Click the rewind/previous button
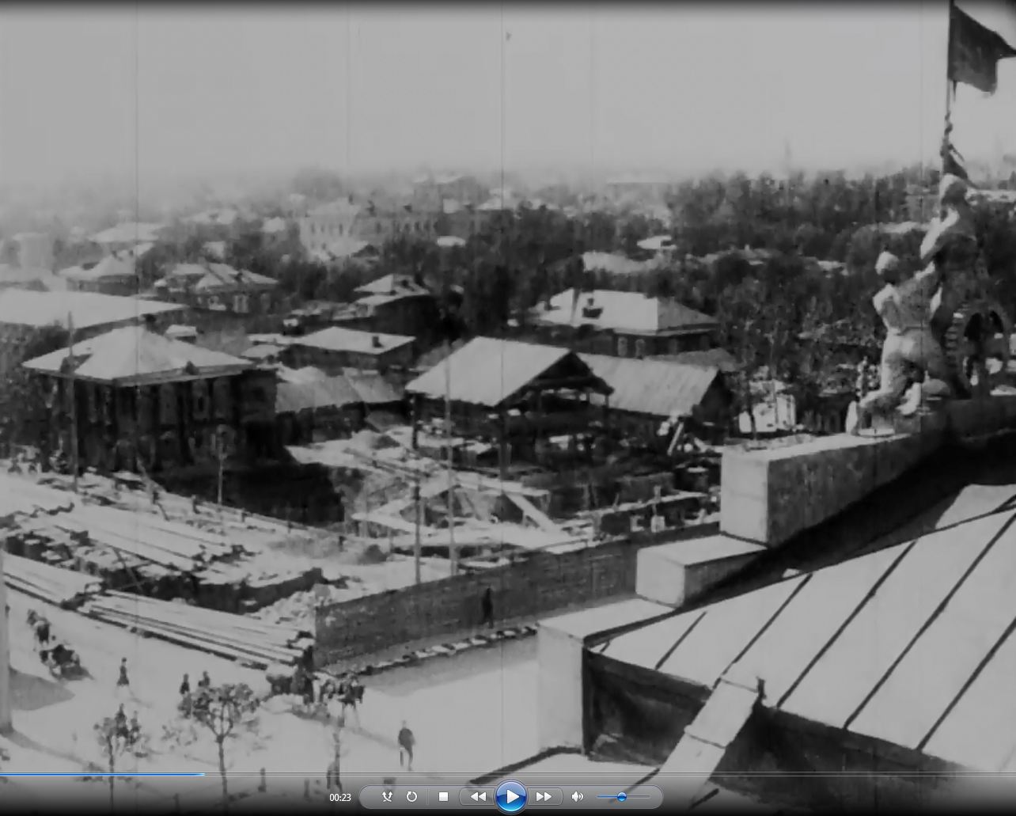The height and width of the screenshot is (816, 1016). (x=478, y=797)
